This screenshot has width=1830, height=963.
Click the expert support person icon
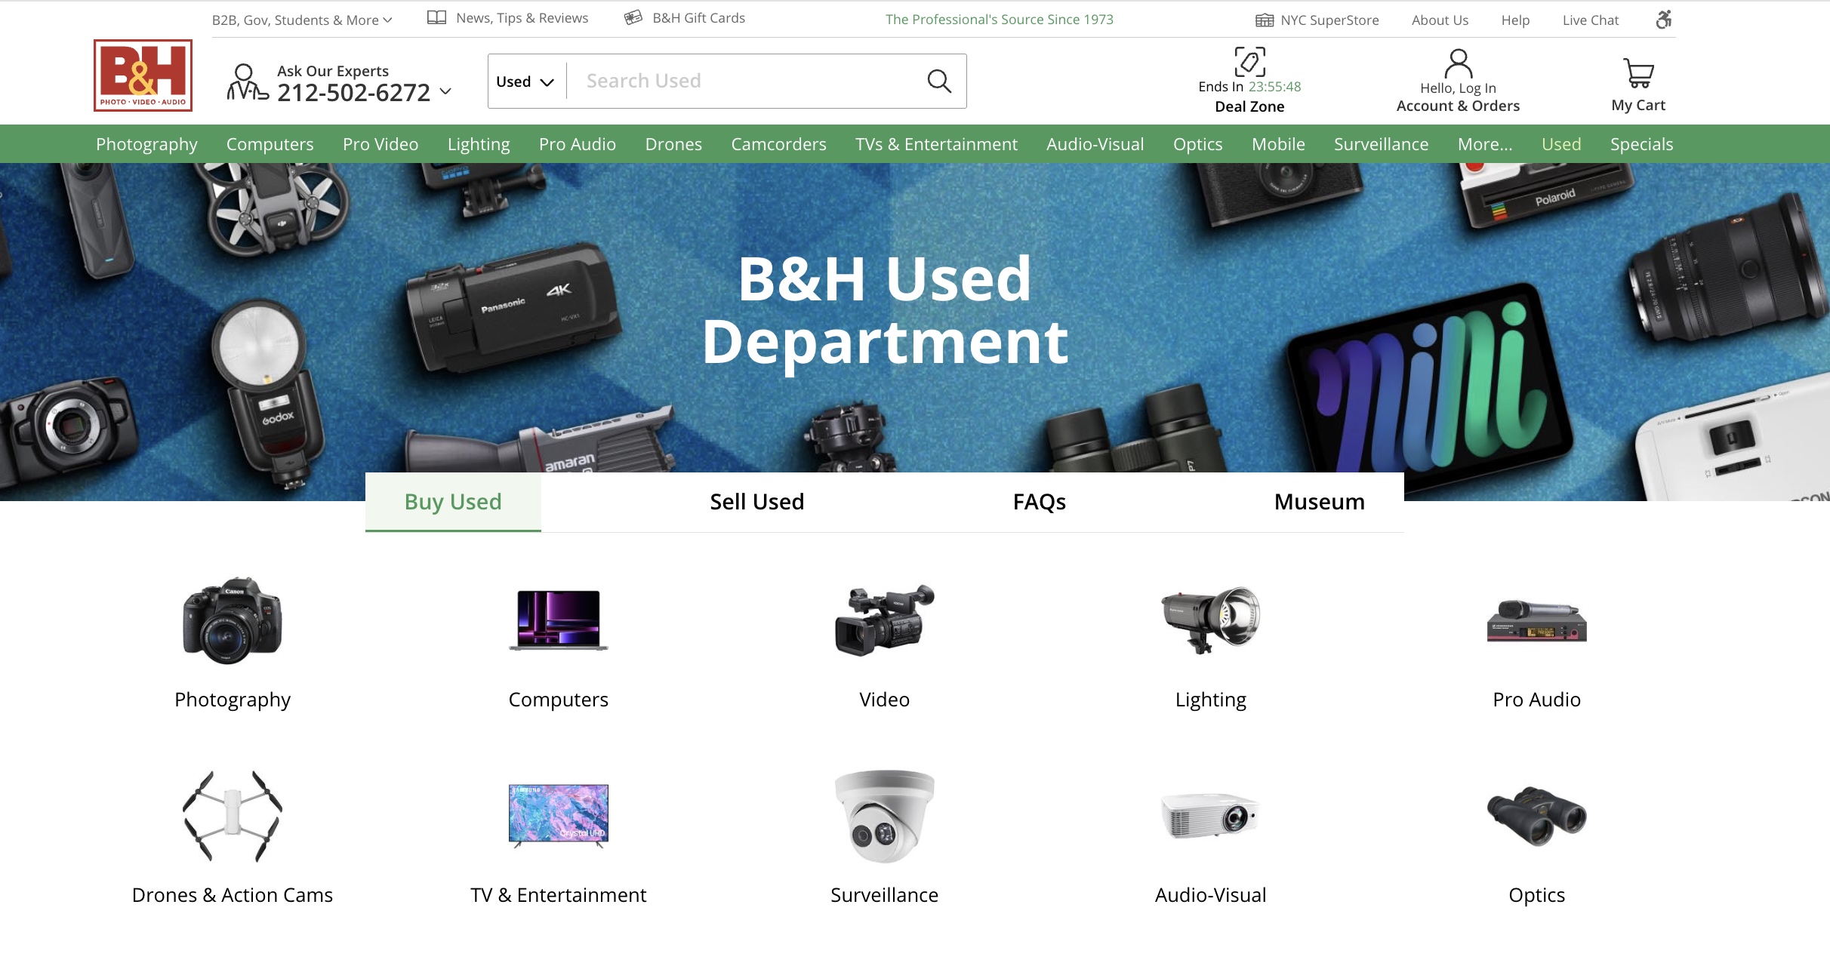click(x=248, y=82)
